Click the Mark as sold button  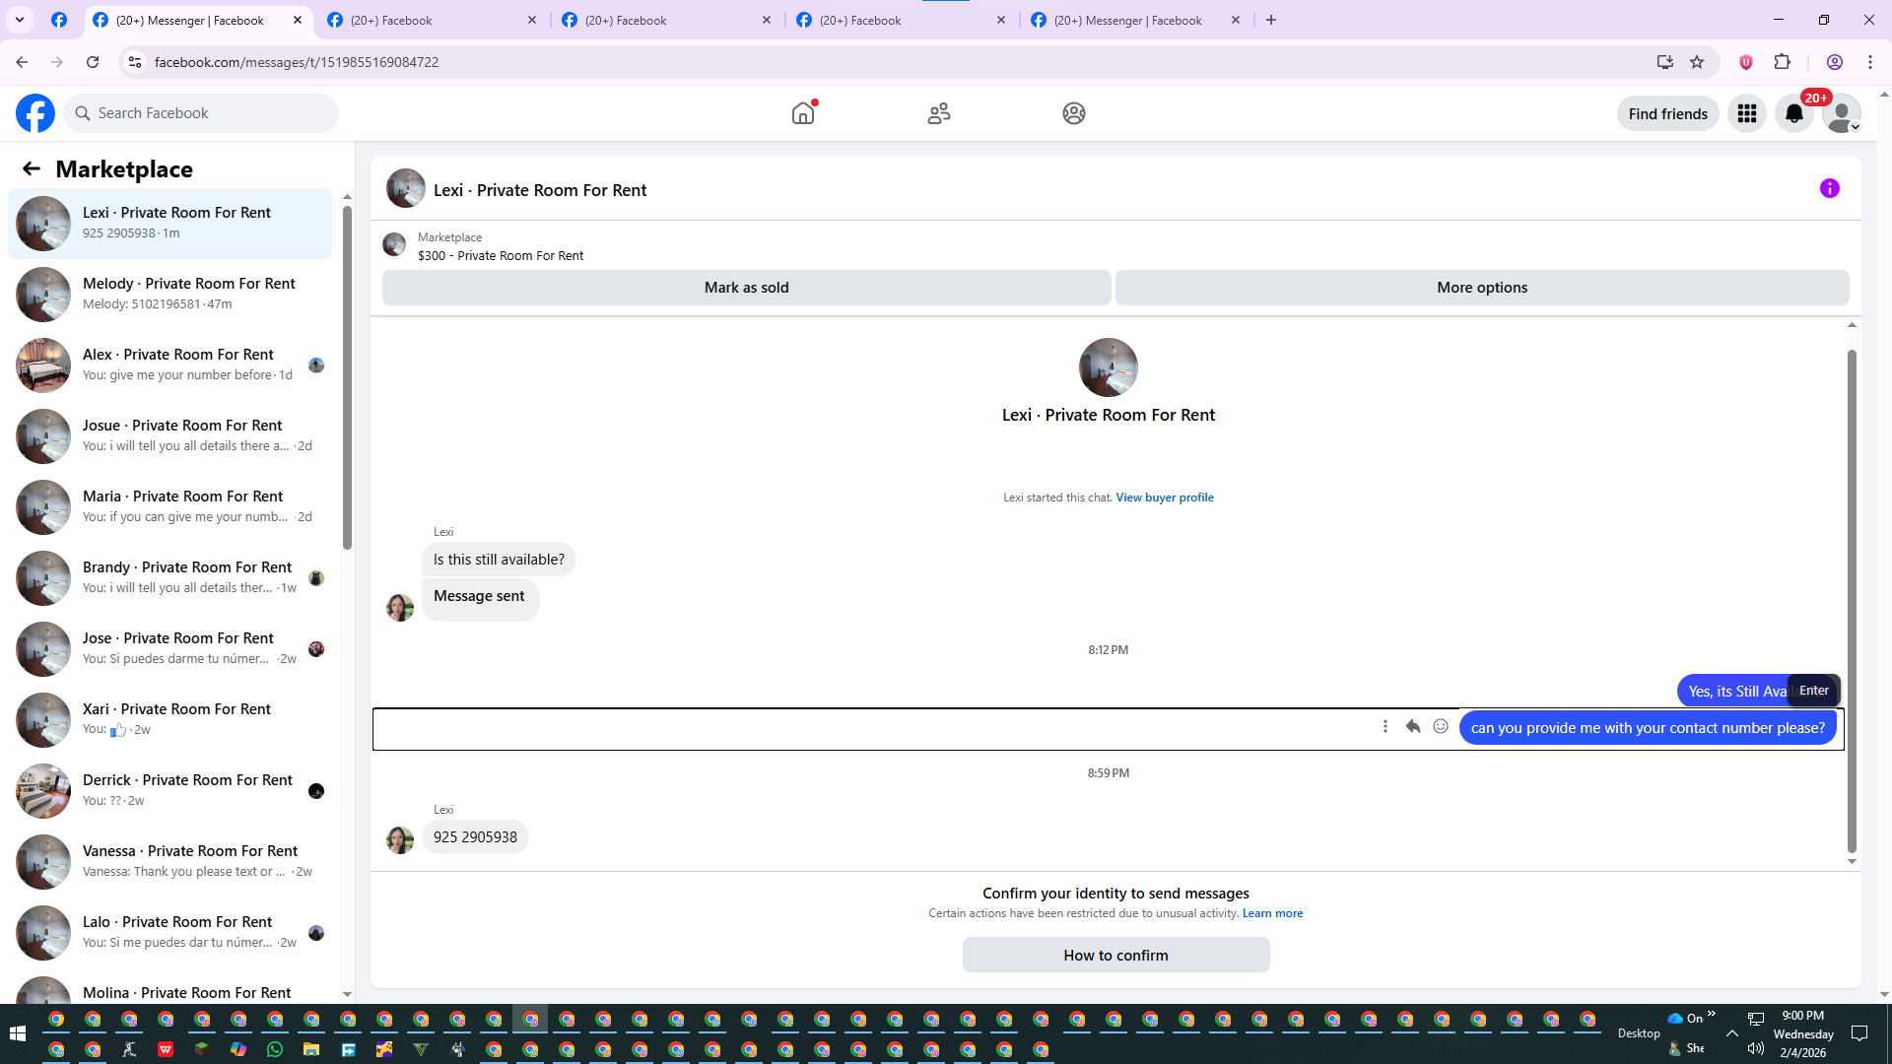[x=746, y=288]
